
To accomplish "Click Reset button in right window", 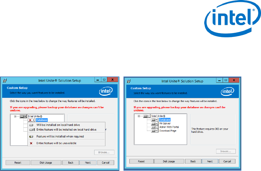I will [141, 161].
